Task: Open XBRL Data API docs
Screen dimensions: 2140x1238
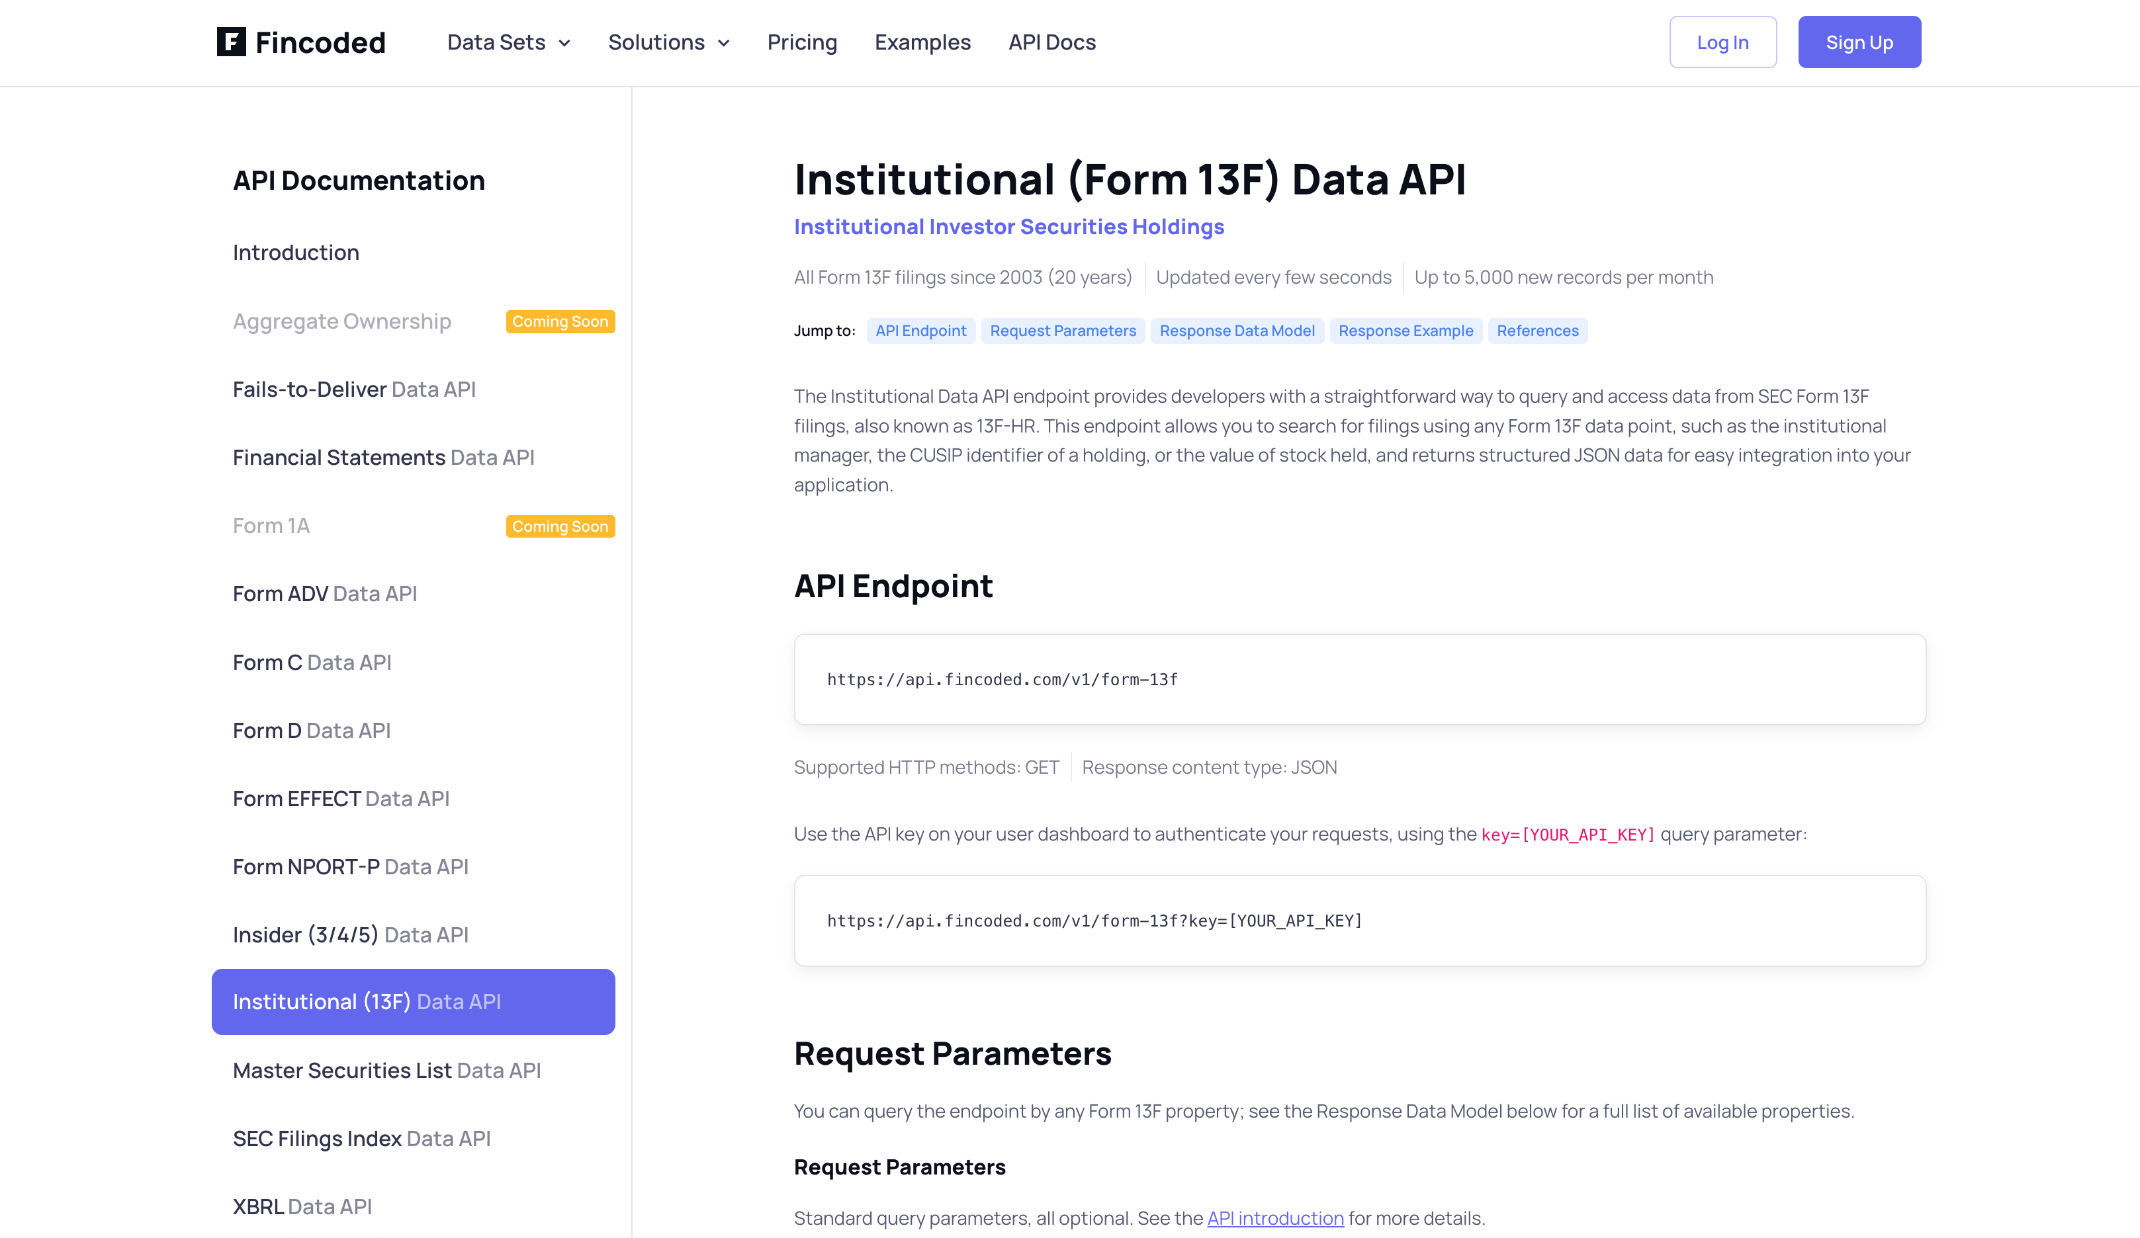Action: tap(302, 1207)
